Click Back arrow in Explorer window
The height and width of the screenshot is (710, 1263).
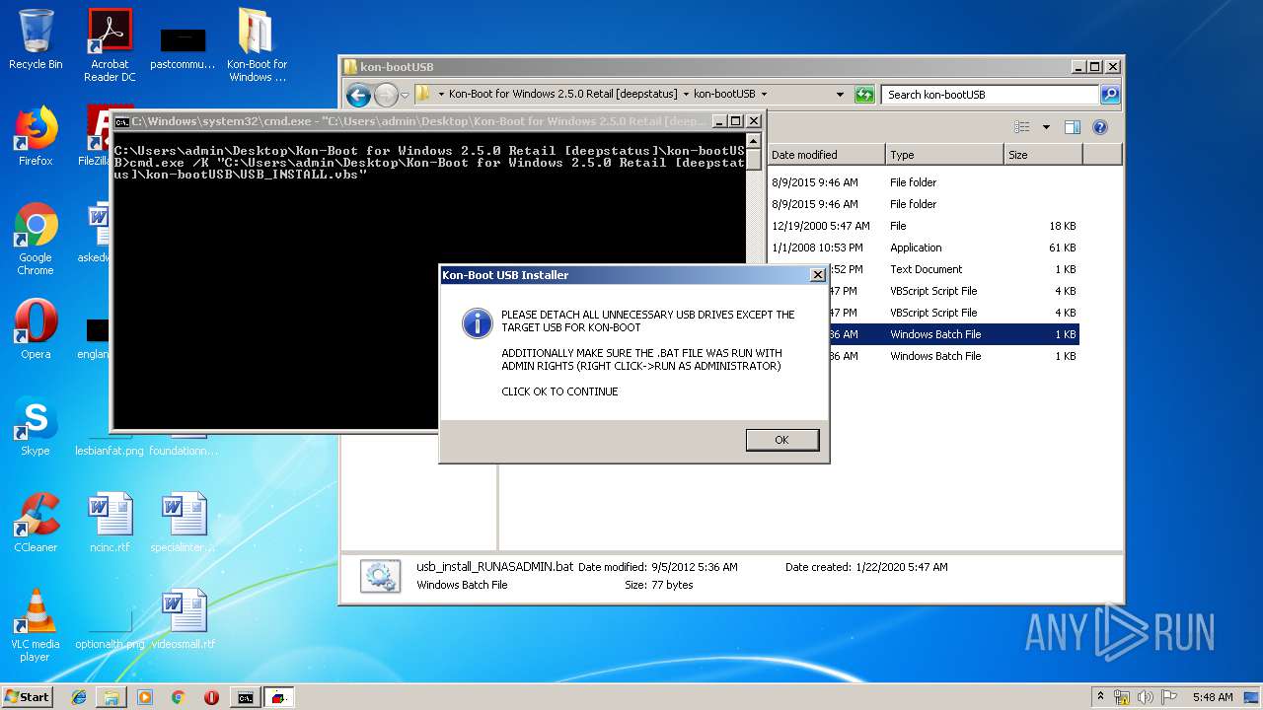pos(358,95)
